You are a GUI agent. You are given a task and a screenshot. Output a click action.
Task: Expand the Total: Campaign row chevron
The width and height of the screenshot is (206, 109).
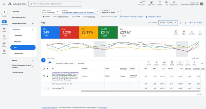point(48,88)
